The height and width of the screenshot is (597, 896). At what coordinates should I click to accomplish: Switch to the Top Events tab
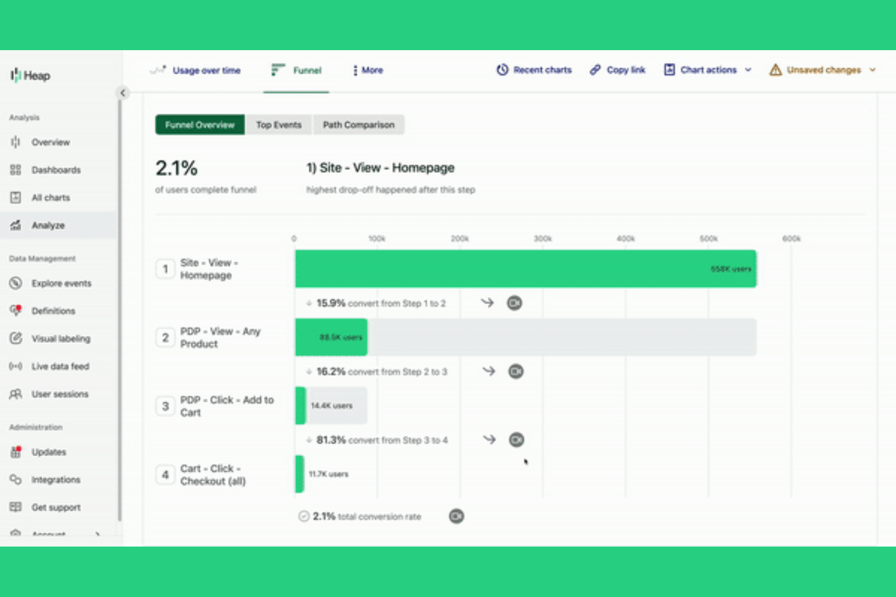(278, 125)
